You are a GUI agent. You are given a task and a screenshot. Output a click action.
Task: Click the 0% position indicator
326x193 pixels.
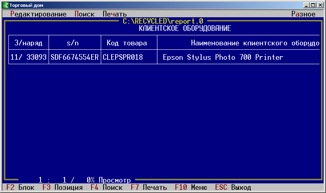[x=90, y=180]
